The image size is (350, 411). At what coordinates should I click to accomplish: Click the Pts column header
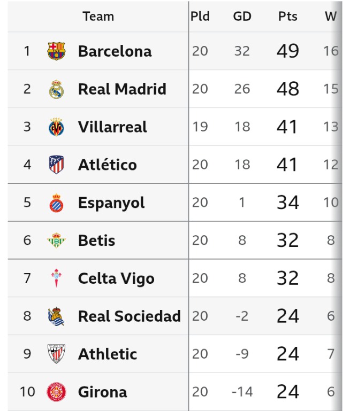[287, 17]
